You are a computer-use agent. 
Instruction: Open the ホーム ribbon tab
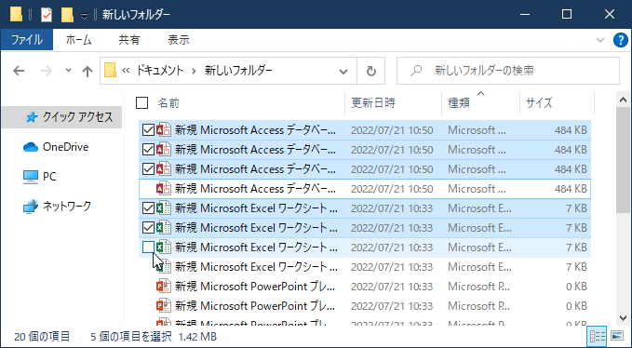coord(78,40)
